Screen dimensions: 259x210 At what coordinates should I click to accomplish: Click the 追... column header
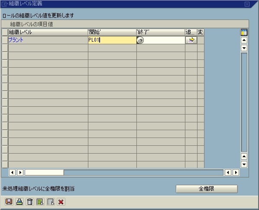tap(191, 32)
